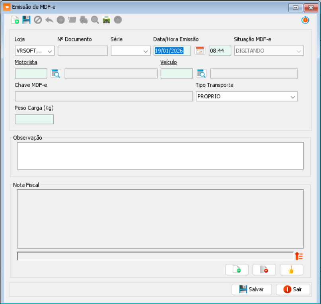
Task: Expand the Loja dropdown
Action: (50, 51)
